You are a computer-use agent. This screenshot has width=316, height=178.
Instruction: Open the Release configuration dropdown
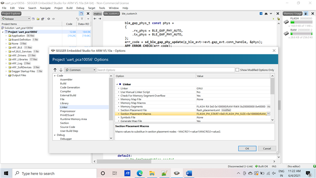(x=16, y=19)
